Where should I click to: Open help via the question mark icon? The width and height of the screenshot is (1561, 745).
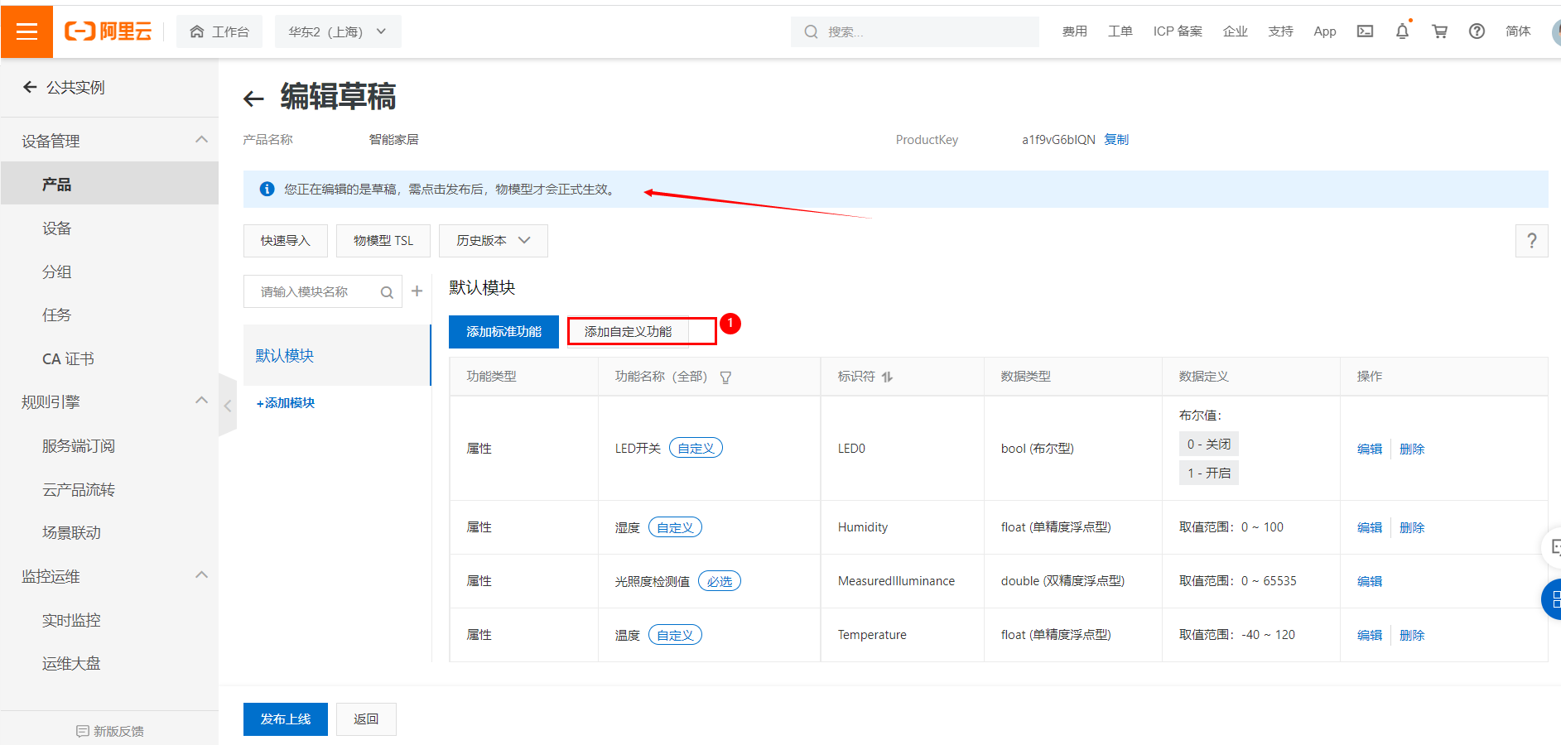(1477, 31)
